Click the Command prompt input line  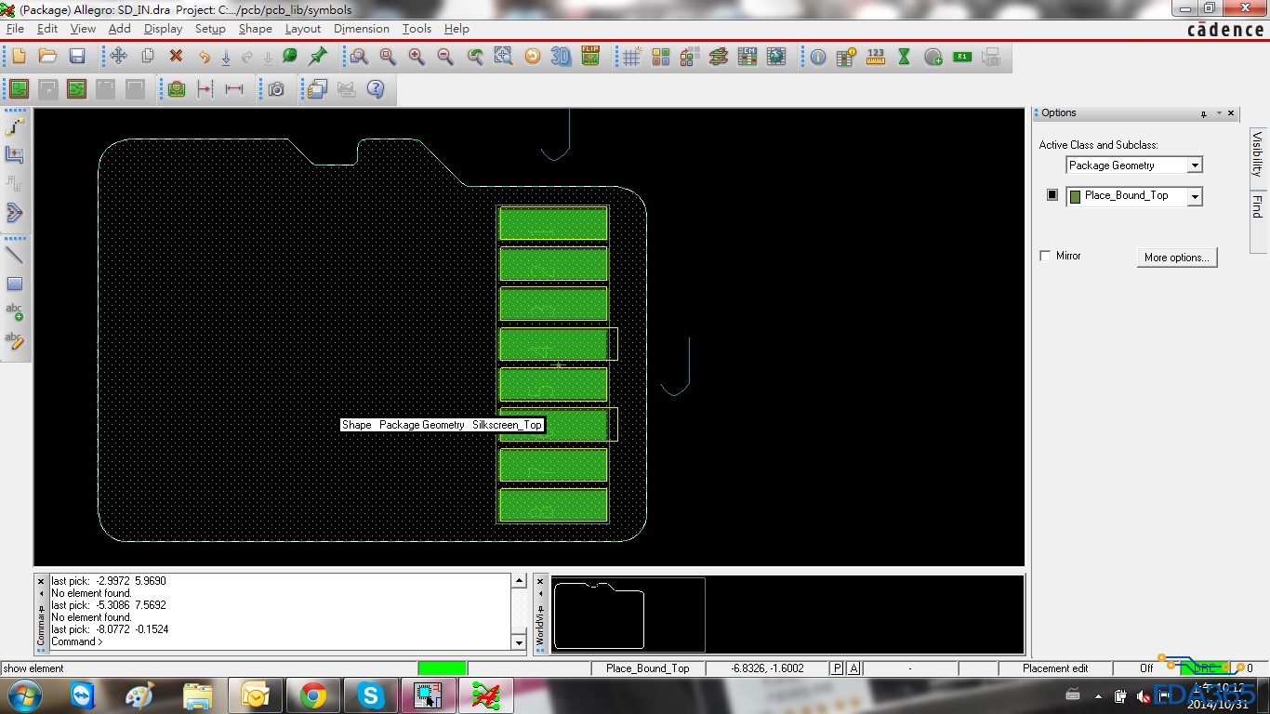(x=279, y=641)
